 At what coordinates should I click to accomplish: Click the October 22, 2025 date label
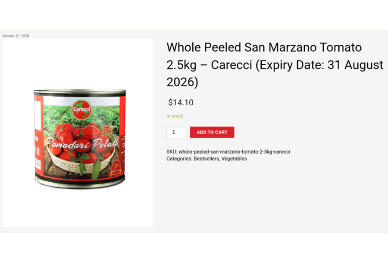click(x=16, y=36)
